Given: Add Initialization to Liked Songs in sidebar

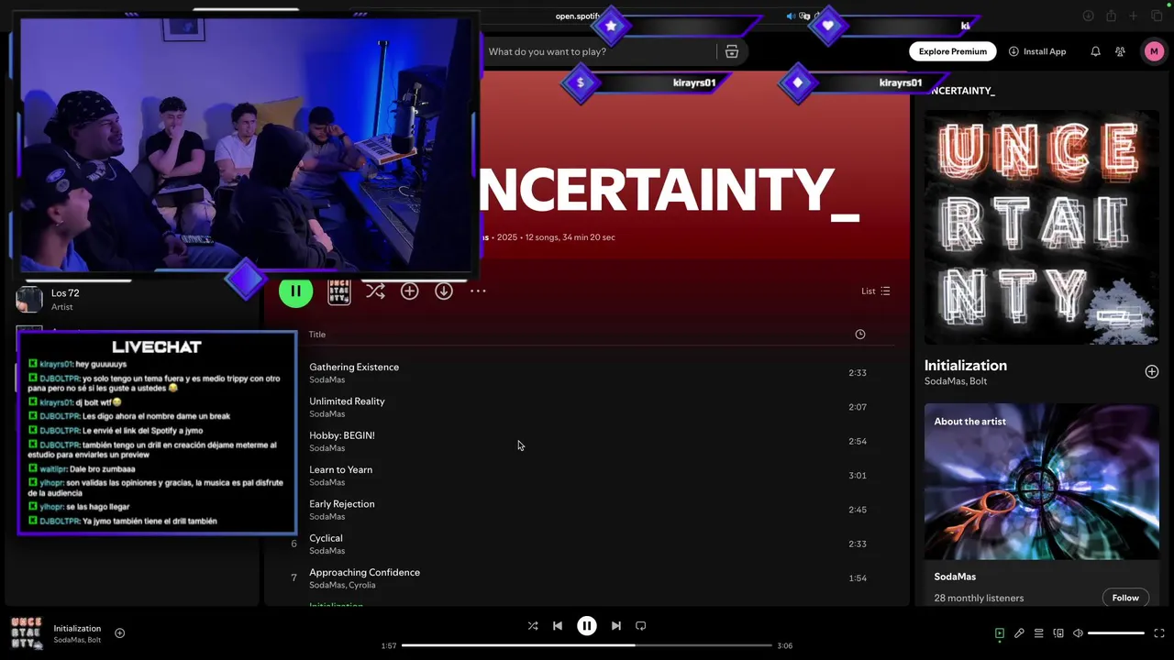Looking at the screenshot, I should coord(1152,371).
